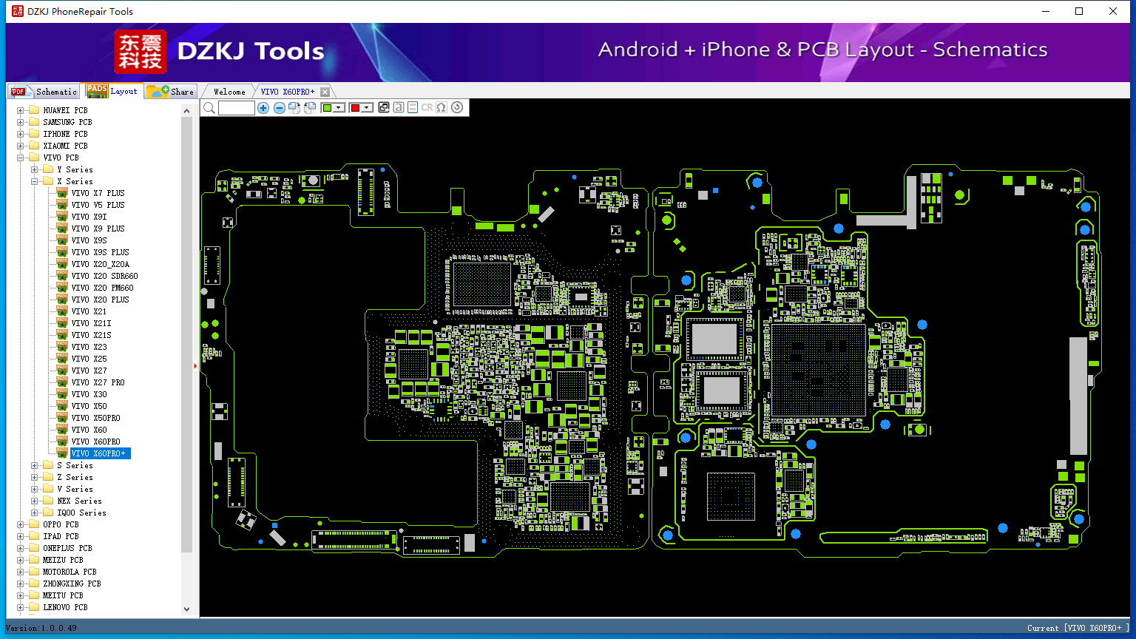Select the IPAD PCB folder

point(61,536)
